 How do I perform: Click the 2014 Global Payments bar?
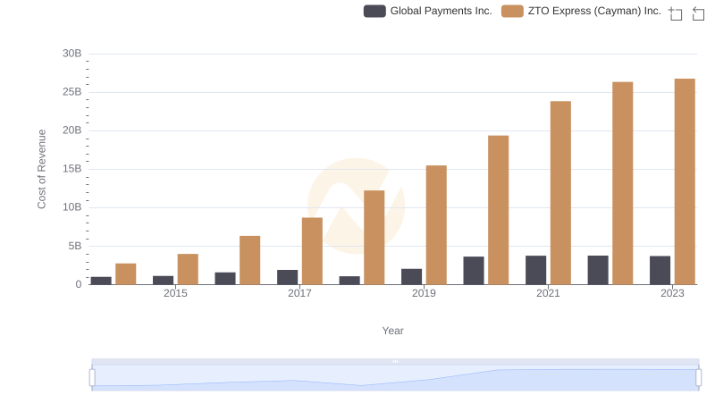click(x=101, y=281)
